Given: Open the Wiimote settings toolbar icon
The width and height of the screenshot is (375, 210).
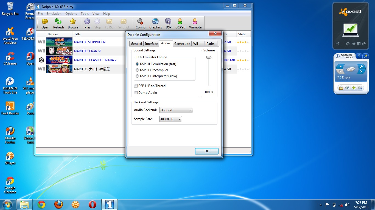Looking at the screenshot, I should [195, 24].
